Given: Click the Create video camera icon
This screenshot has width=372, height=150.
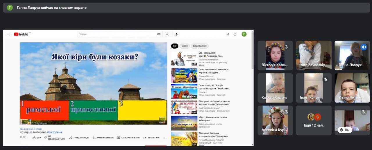Looking at the screenshot, I should [x=227, y=34].
